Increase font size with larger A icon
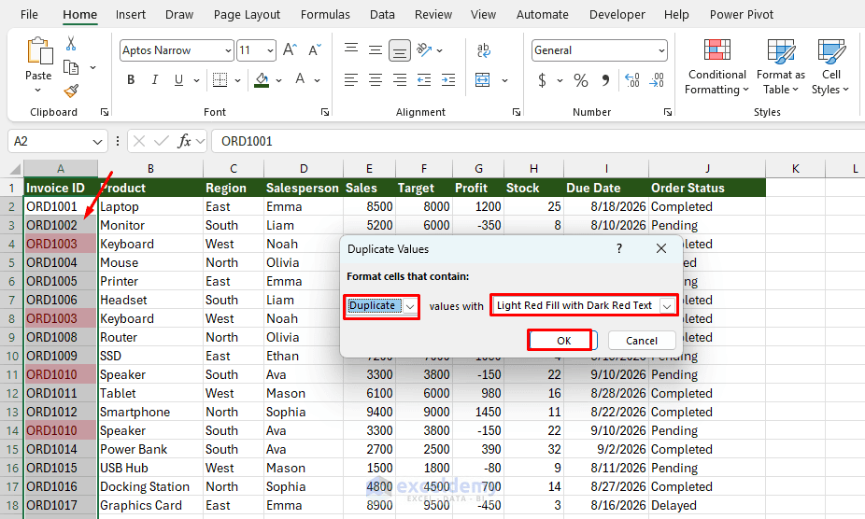Screen dimensions: 865x519 click(291, 50)
